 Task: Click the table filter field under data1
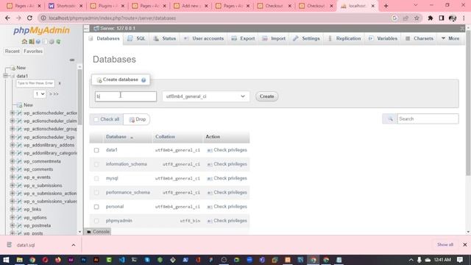coord(35,83)
